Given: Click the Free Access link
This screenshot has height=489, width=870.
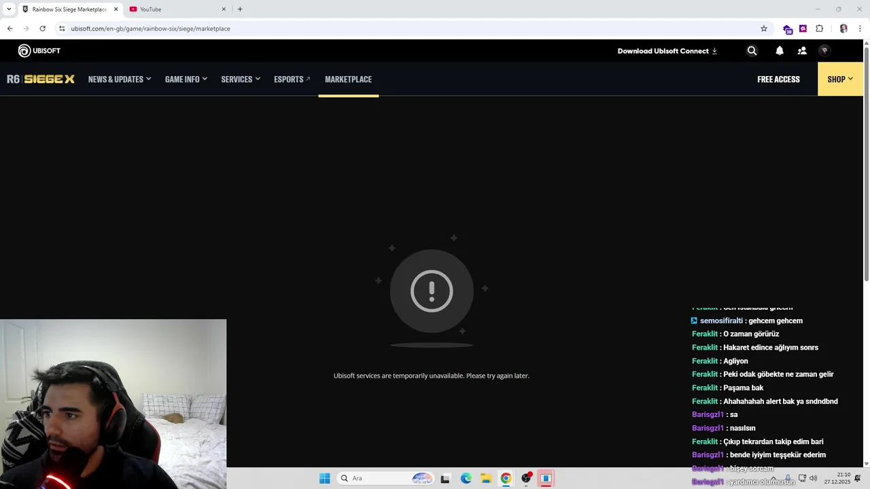Looking at the screenshot, I should click(778, 79).
